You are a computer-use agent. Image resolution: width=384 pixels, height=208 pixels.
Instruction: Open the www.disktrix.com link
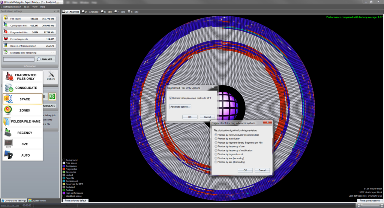coord(10,205)
